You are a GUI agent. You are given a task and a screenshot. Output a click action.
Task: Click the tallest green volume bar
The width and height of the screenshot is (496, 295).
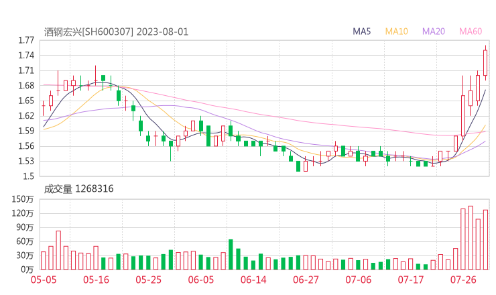pos(231,254)
